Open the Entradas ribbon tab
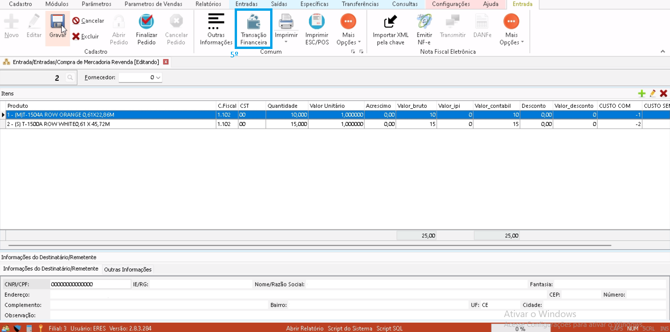Image resolution: width=670 pixels, height=332 pixels. [247, 4]
